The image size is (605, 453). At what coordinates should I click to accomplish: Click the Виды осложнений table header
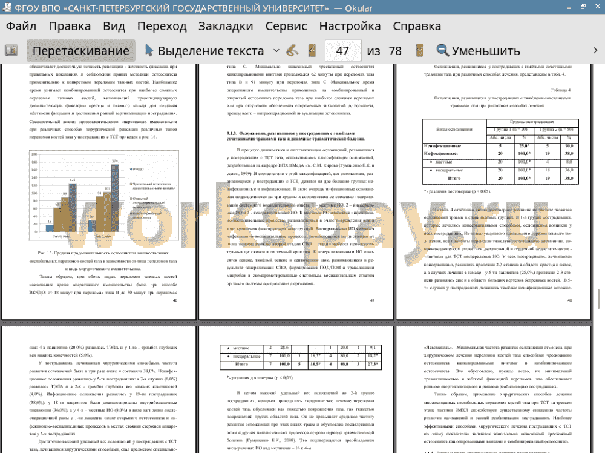click(x=454, y=130)
